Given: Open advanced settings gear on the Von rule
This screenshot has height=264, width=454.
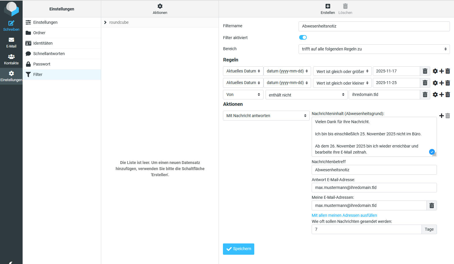Looking at the screenshot, I should 435,94.
